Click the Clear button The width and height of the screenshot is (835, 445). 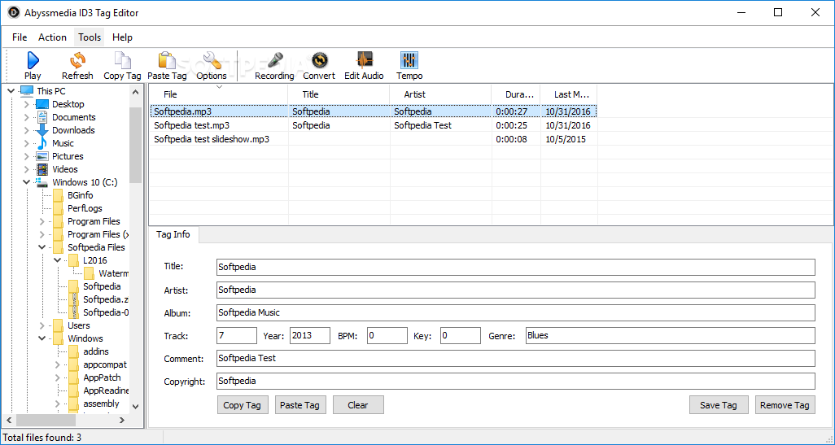358,405
